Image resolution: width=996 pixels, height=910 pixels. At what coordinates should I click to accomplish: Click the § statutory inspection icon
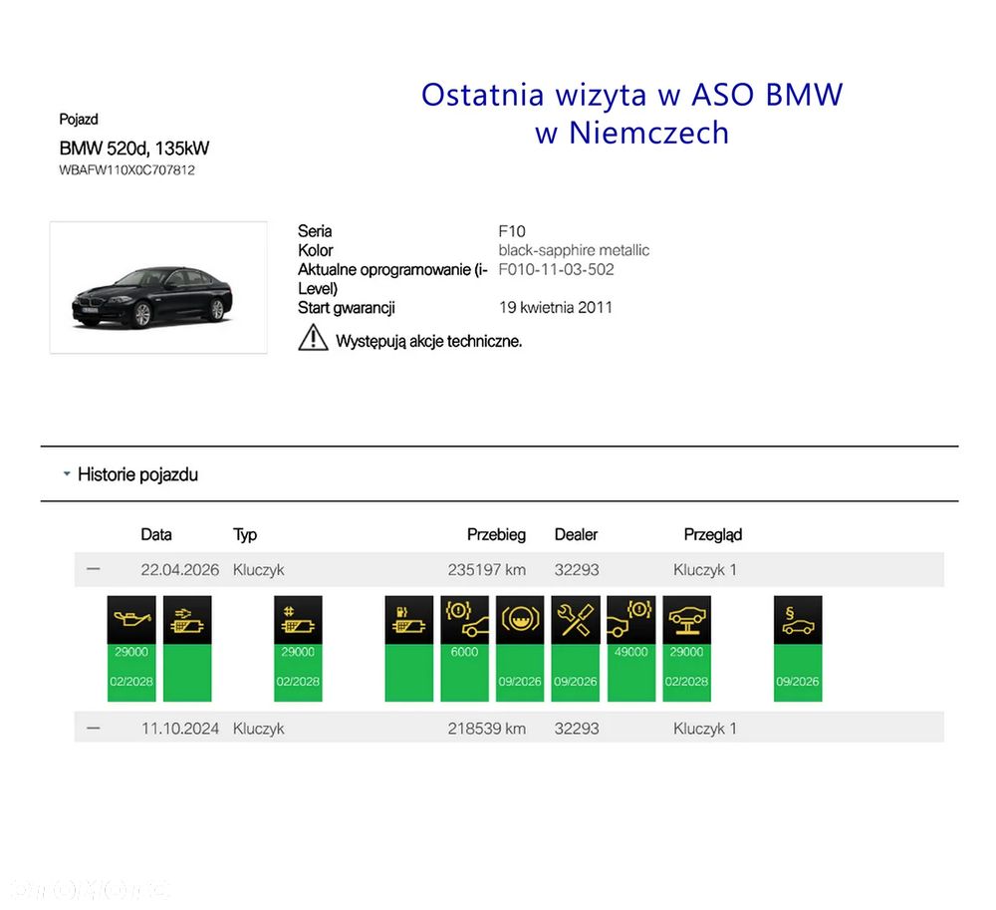pyautogui.click(x=798, y=620)
